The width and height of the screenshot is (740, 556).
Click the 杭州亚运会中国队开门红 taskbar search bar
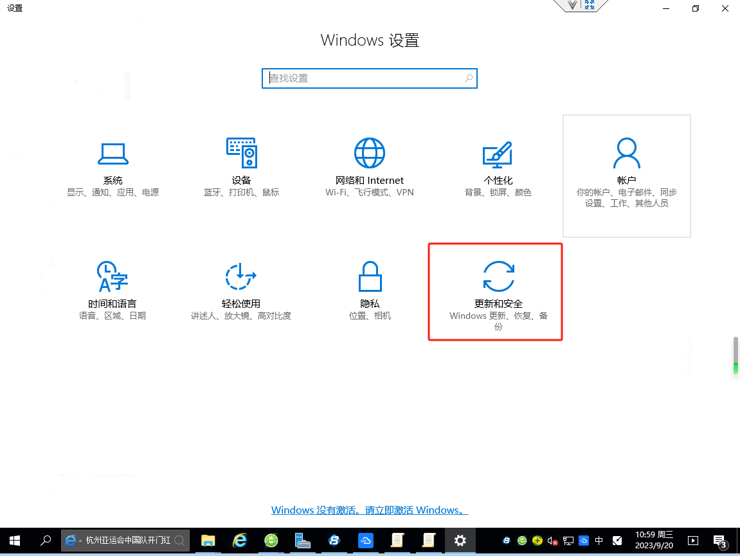(125, 541)
